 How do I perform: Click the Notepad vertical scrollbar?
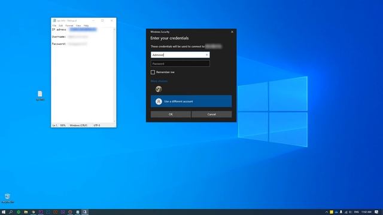click(x=114, y=75)
